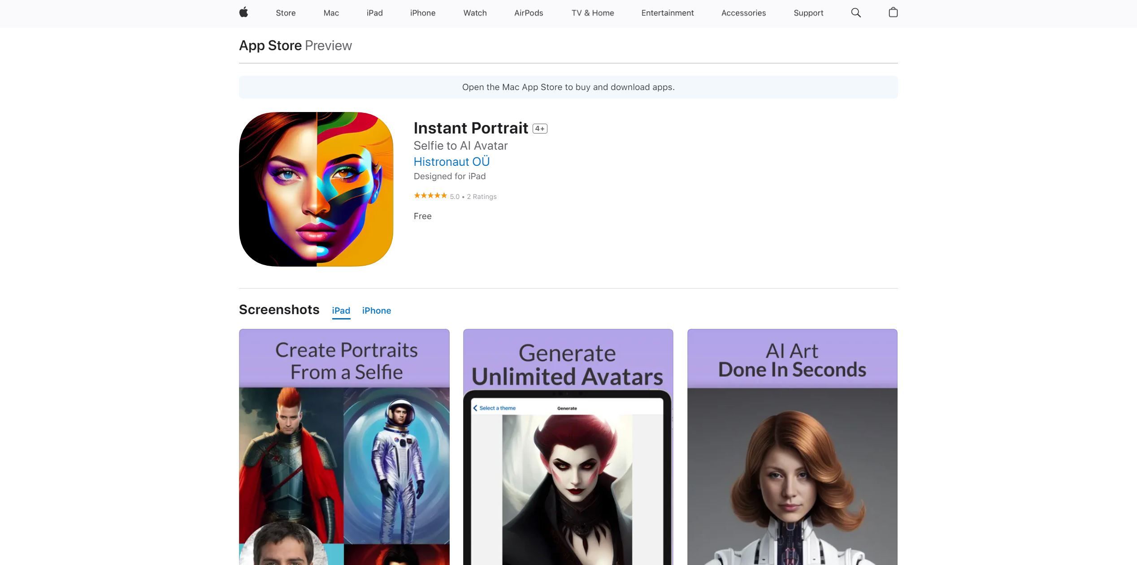Click the Instant Portrait app icon
1137x565 pixels.
coord(316,189)
